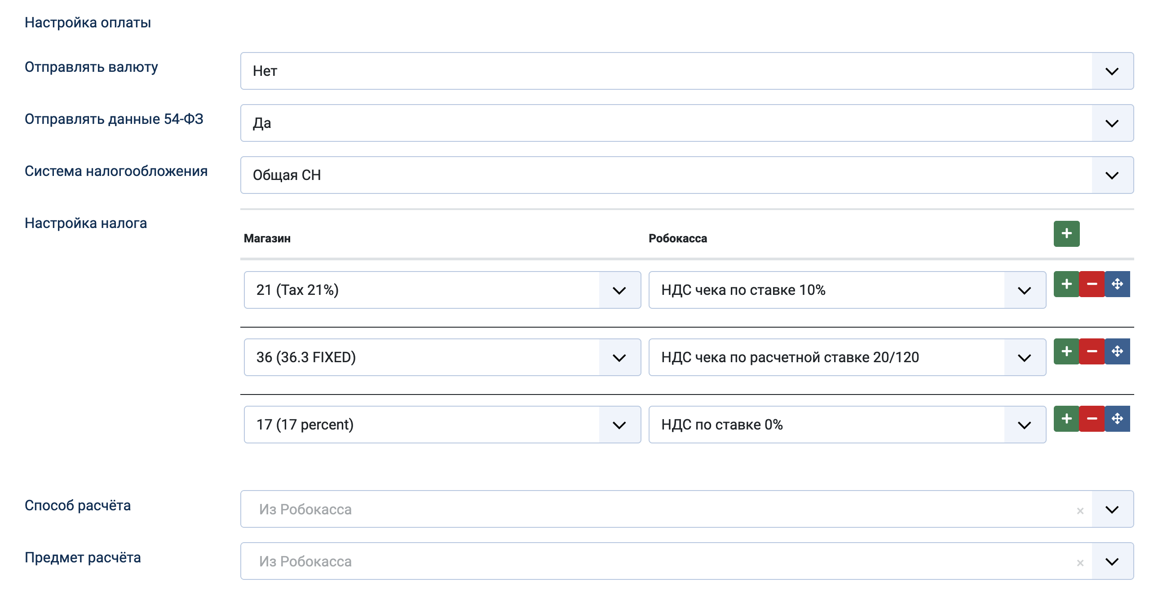This screenshot has height=605, width=1158.
Task: Remove the 21 (Tax 21%) tax row
Action: (1092, 284)
